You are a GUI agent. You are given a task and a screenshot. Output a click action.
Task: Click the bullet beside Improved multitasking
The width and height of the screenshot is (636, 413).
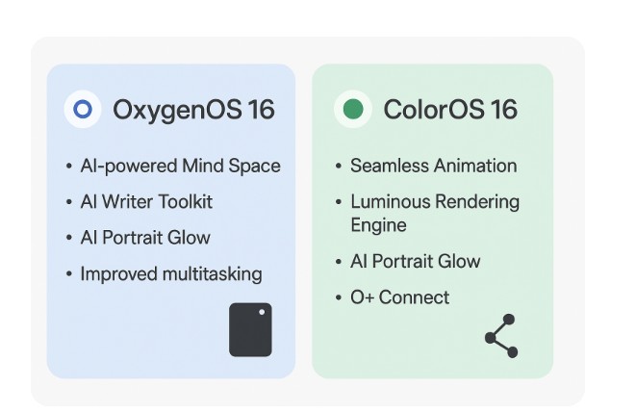tap(69, 274)
